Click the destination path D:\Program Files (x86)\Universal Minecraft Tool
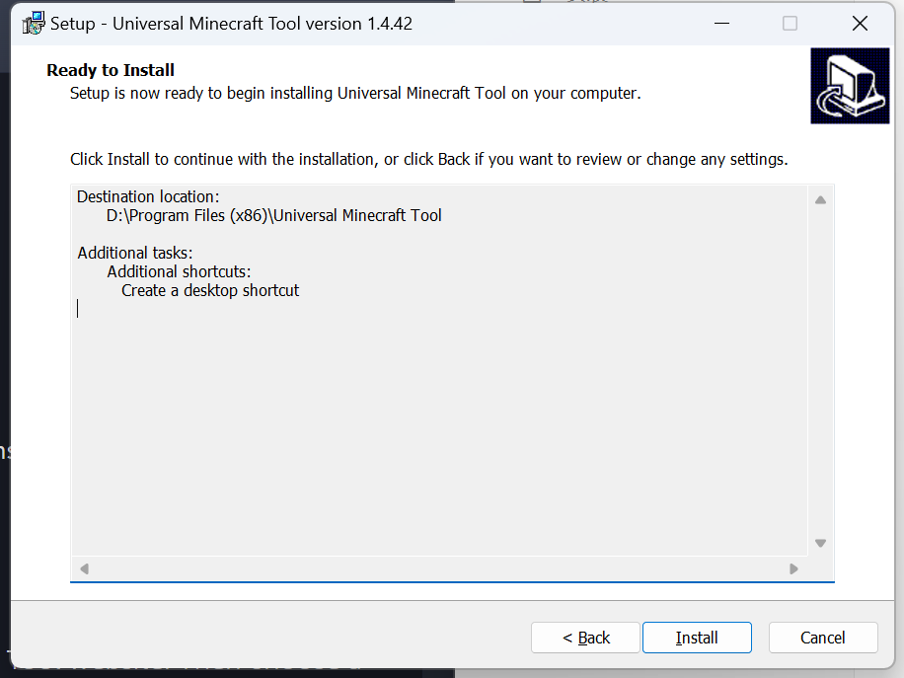 point(273,215)
